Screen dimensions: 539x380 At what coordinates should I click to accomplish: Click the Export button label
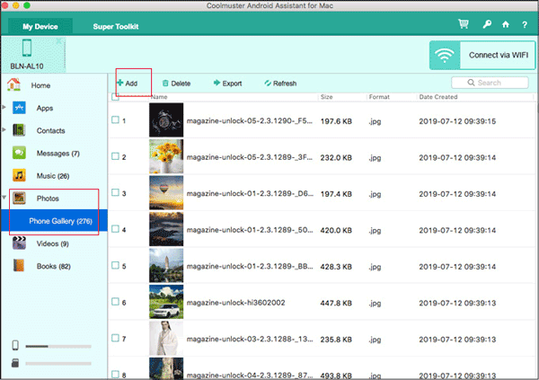pyautogui.click(x=232, y=84)
